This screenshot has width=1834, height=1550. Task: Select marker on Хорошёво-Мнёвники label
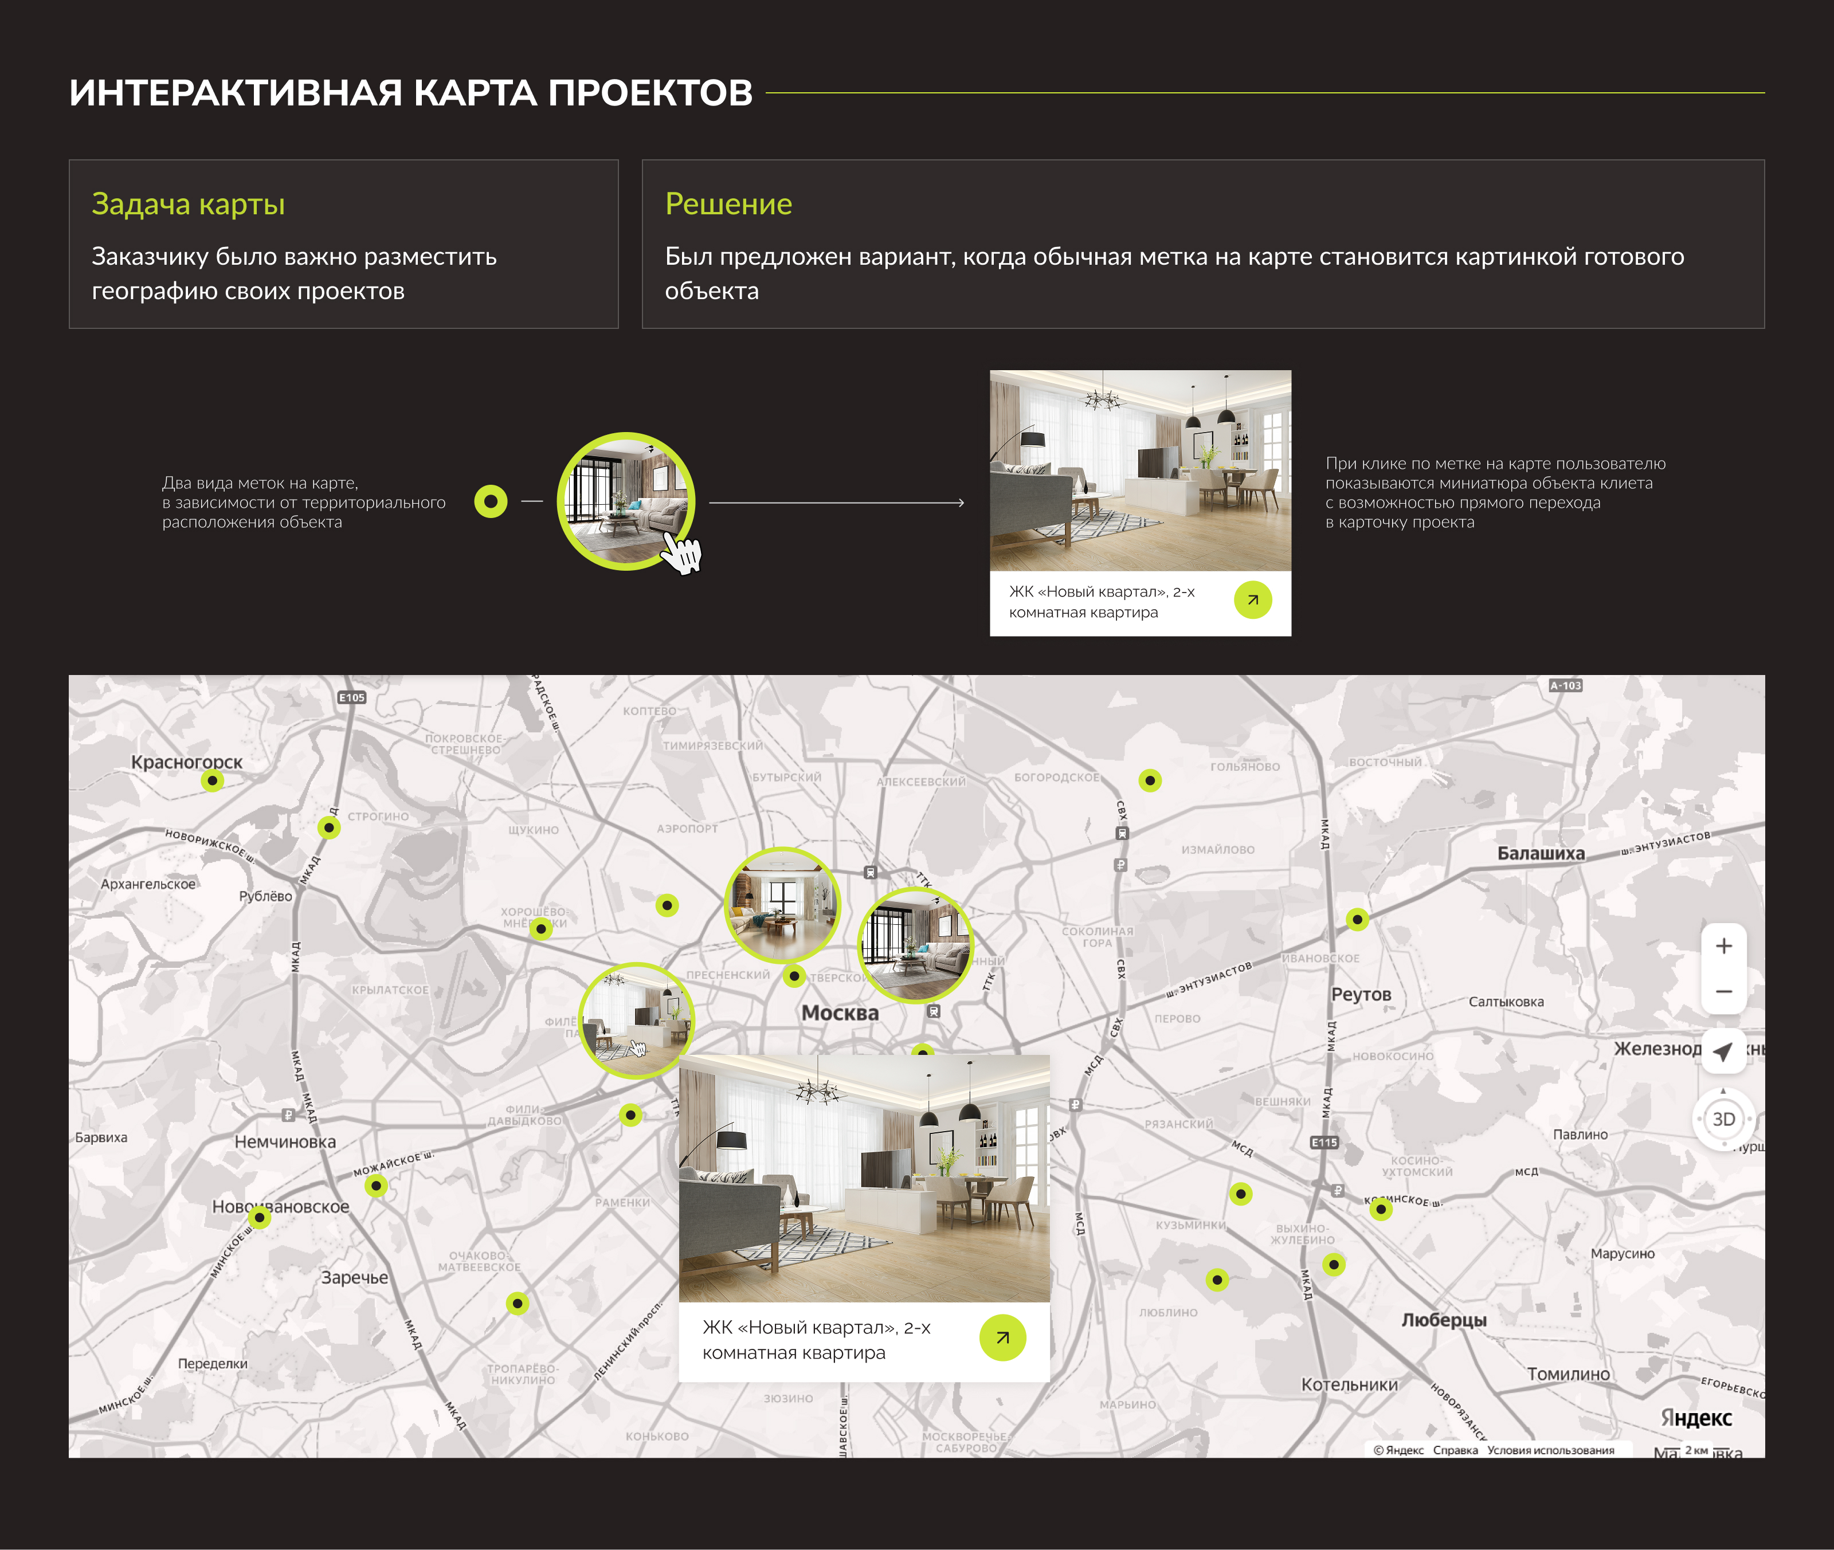click(542, 929)
